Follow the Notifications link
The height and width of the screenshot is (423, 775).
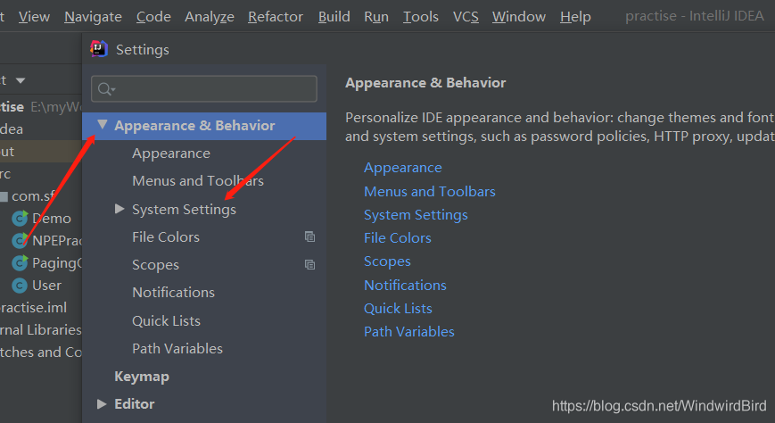405,285
